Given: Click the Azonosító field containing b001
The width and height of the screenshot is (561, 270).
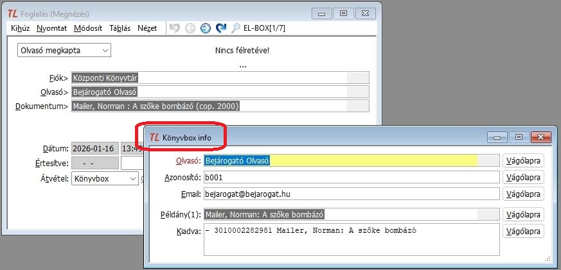Looking at the screenshot, I should tap(351, 177).
